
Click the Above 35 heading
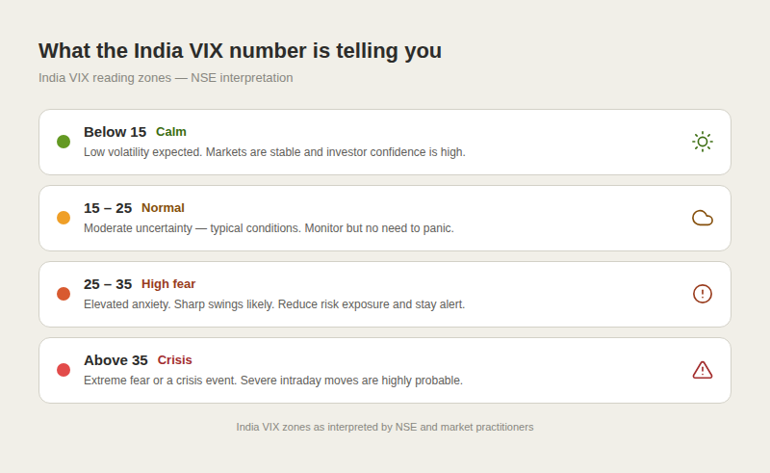[115, 360]
